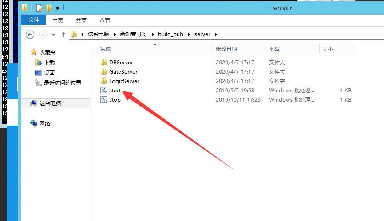Screen dimensions: 384x221
Task: Expand the build_pub breadcrumb arrow
Action: 191,34
